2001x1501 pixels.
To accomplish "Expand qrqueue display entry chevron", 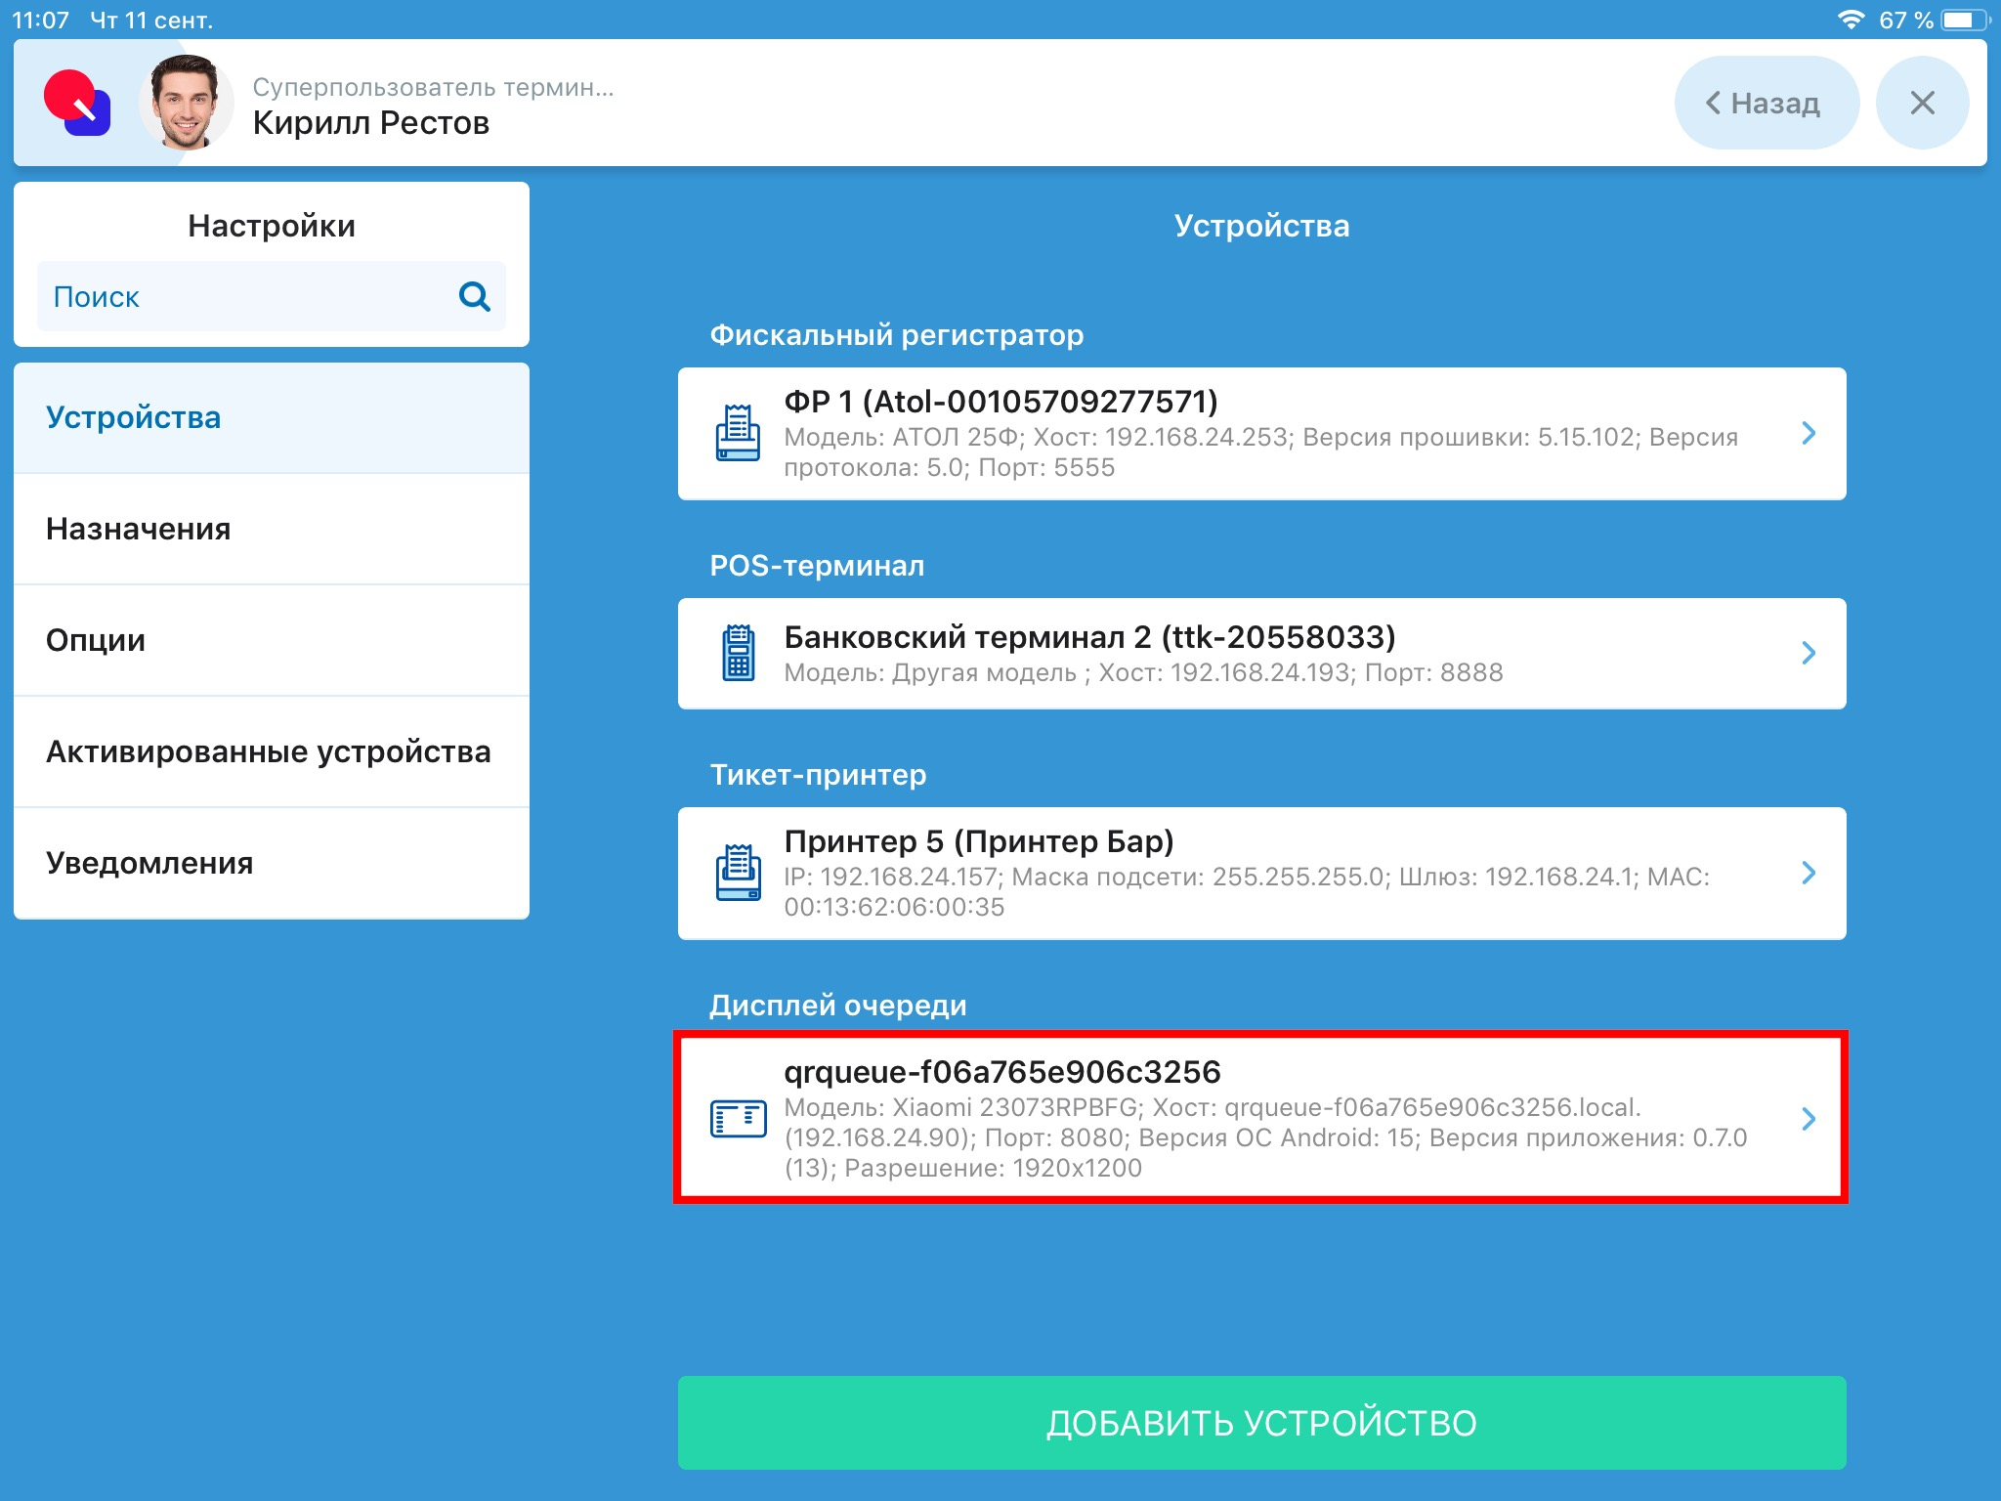I will (x=1808, y=1118).
